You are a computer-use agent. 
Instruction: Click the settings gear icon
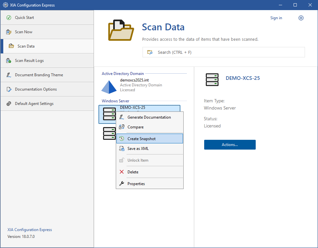[301, 18]
